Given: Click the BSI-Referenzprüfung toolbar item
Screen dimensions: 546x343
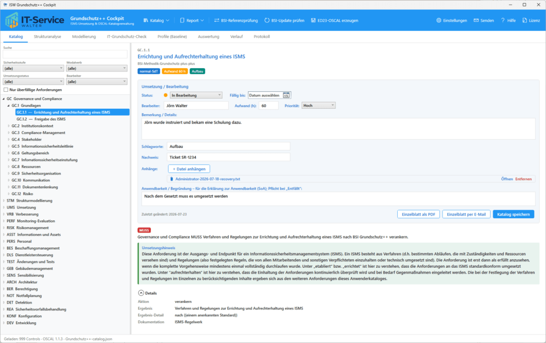Looking at the screenshot, I should (236, 21).
